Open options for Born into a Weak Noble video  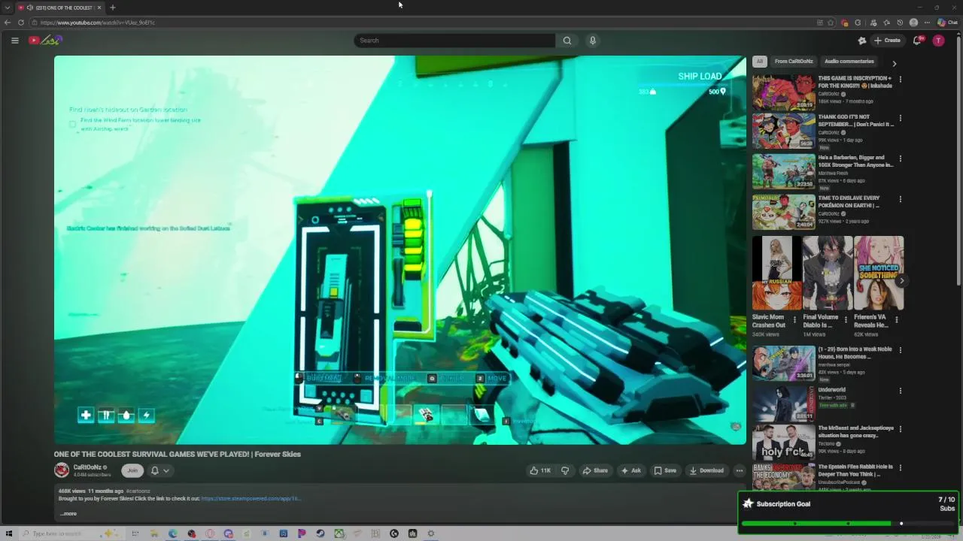tap(901, 350)
